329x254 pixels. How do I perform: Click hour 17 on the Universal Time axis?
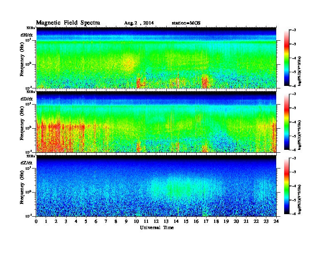click(x=206, y=221)
